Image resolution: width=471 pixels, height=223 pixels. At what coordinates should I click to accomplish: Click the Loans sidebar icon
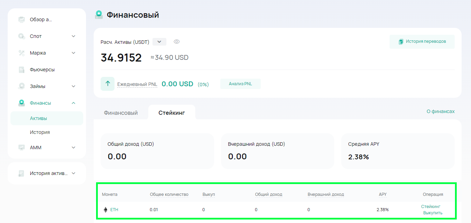[x=22, y=86]
